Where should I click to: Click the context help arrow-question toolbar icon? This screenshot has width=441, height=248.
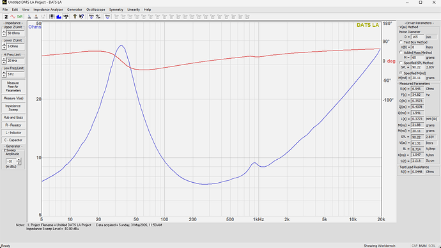pyautogui.click(x=82, y=17)
